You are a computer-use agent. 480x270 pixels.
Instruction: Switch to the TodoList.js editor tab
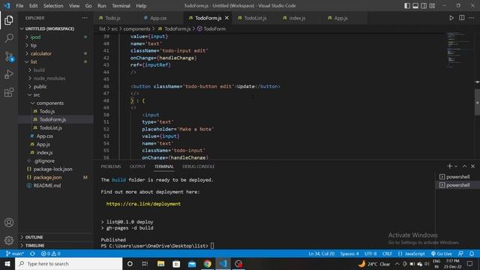coord(255,18)
